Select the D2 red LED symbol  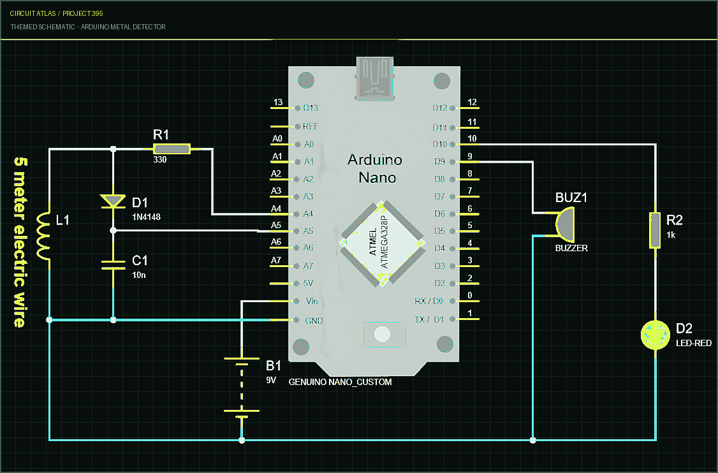(x=656, y=335)
